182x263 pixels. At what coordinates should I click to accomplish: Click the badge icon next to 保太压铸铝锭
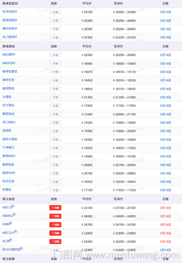click(21, 248)
